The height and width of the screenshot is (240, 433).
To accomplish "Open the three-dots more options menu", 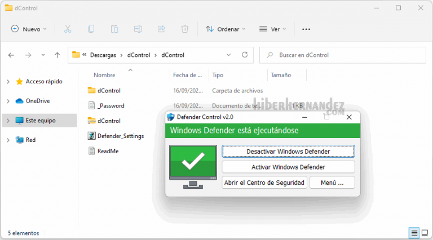I will [306, 29].
